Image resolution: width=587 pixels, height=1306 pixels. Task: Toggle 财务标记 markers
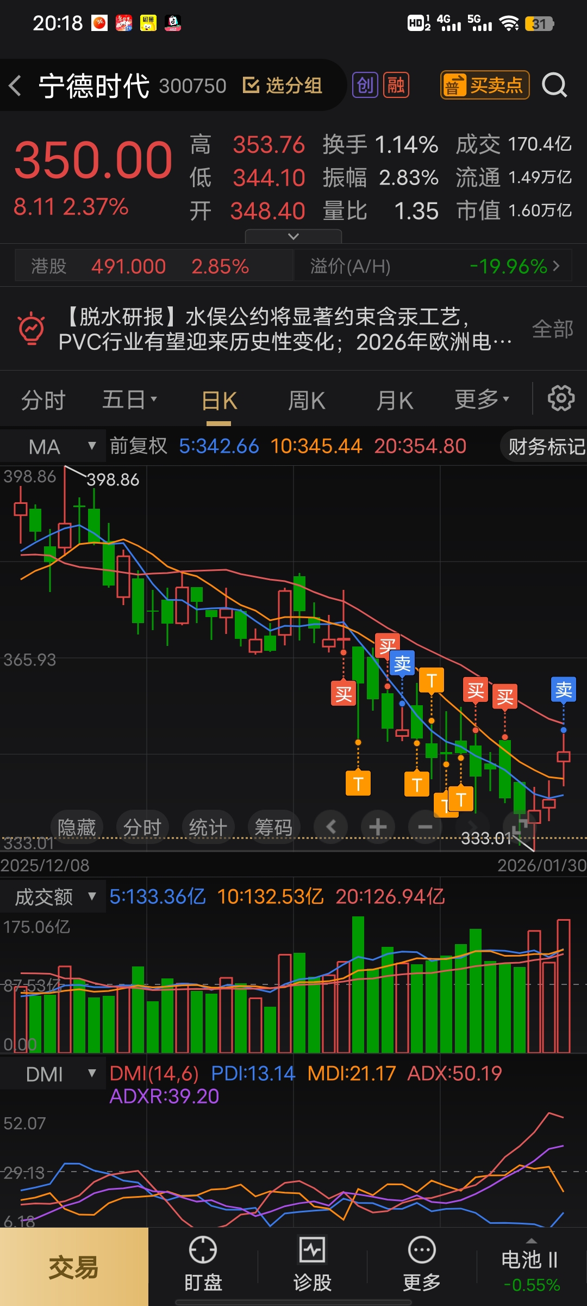545,447
